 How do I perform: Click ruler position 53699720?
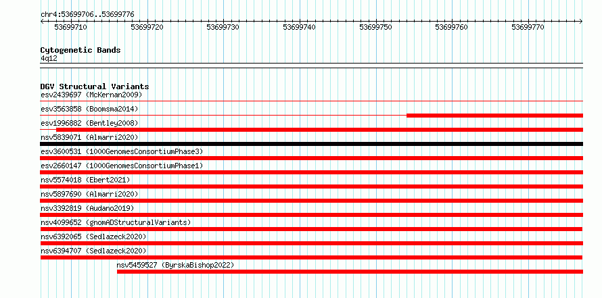pos(147,28)
